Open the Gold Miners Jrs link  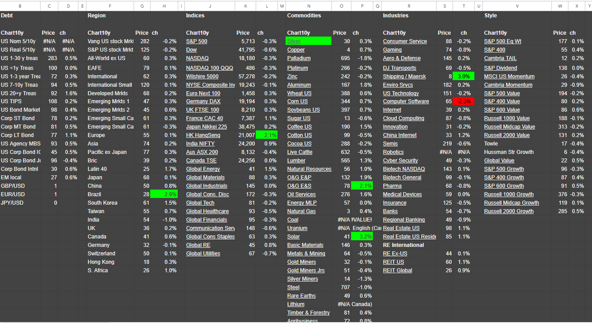coord(306,271)
